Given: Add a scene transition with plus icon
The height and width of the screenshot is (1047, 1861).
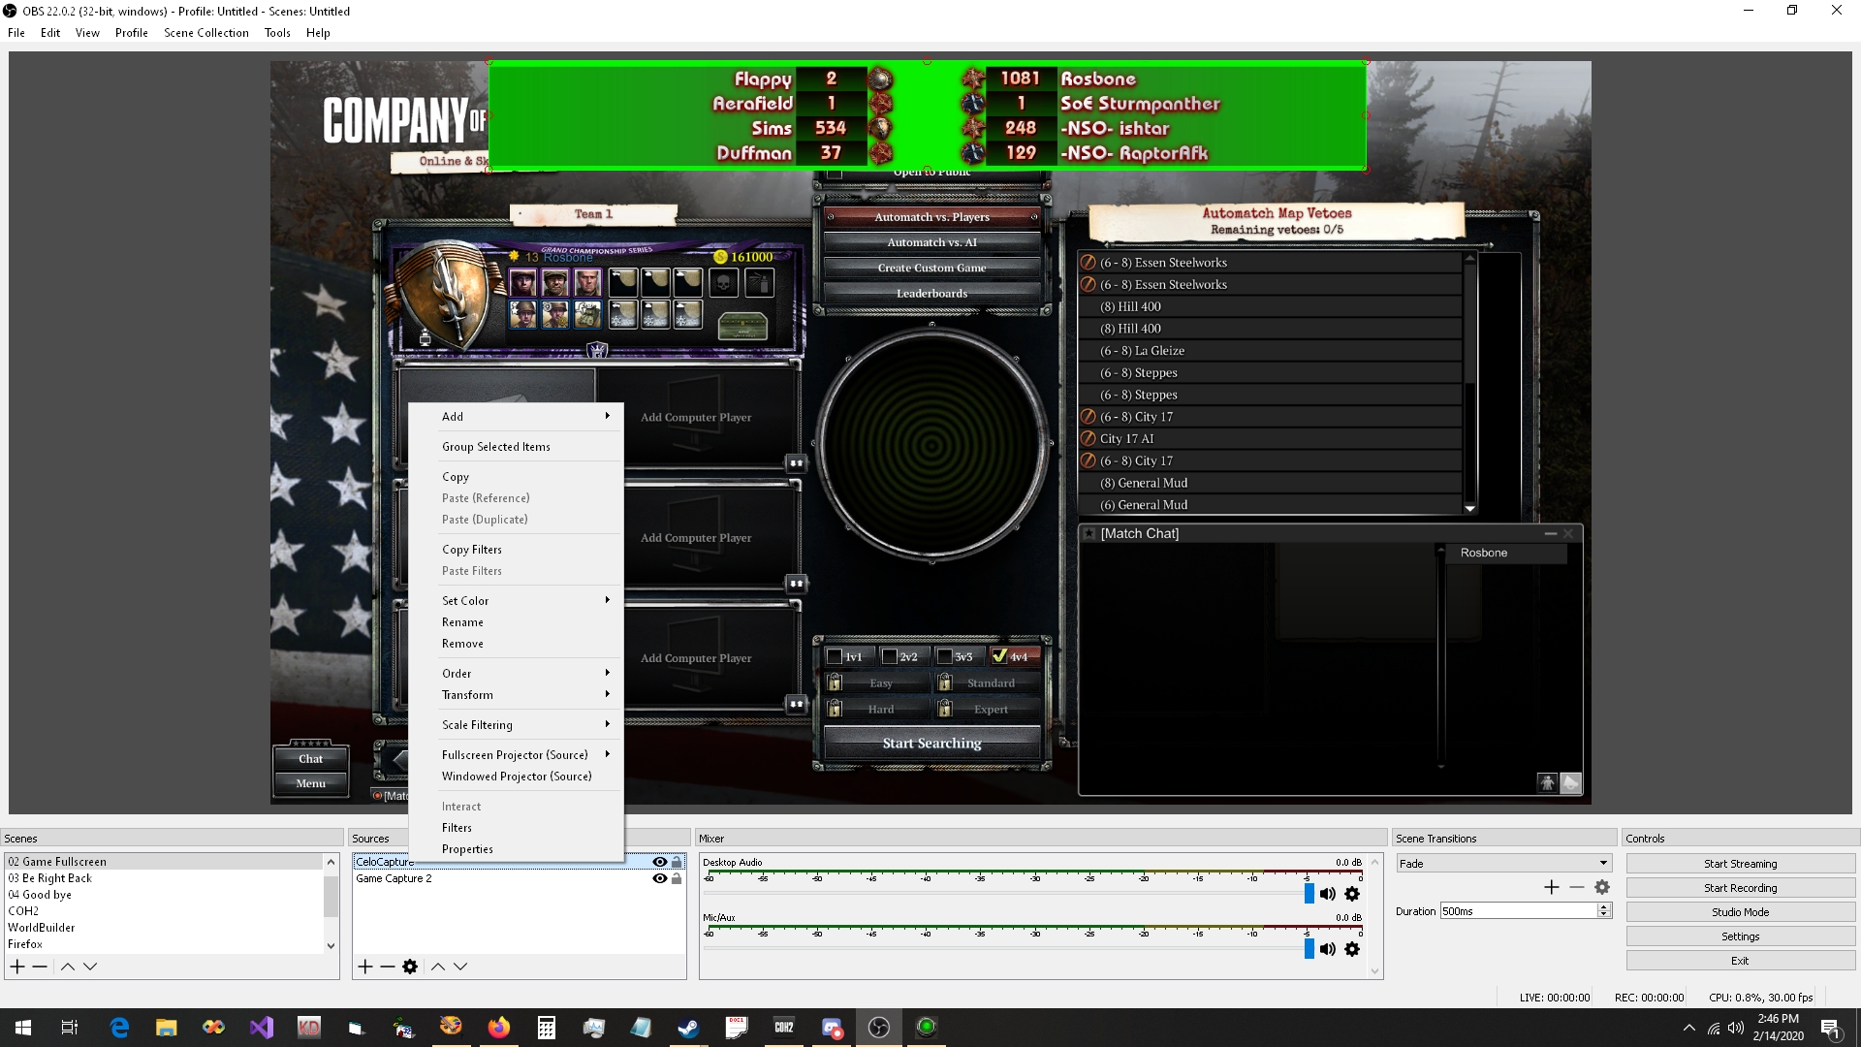Looking at the screenshot, I should (x=1551, y=887).
